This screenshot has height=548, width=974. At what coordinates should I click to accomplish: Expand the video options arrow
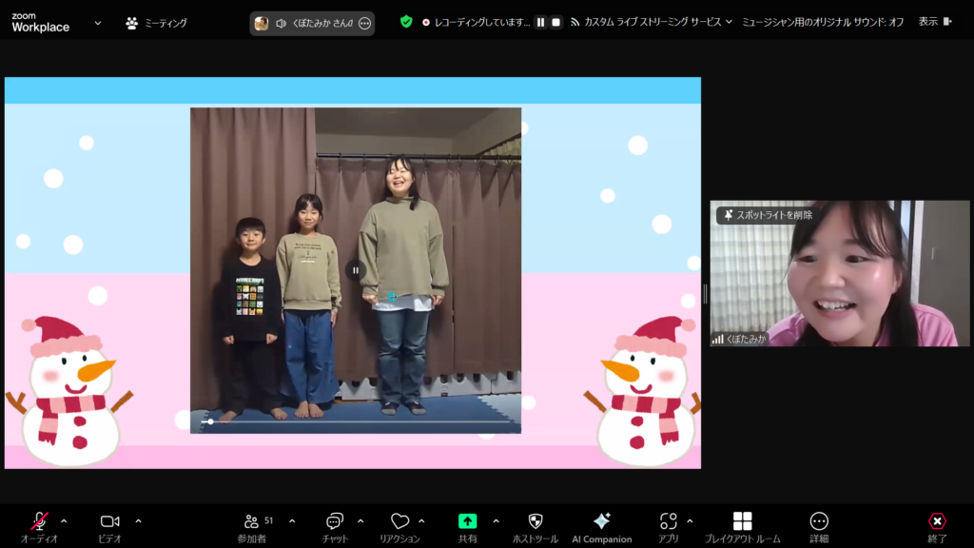click(x=138, y=520)
